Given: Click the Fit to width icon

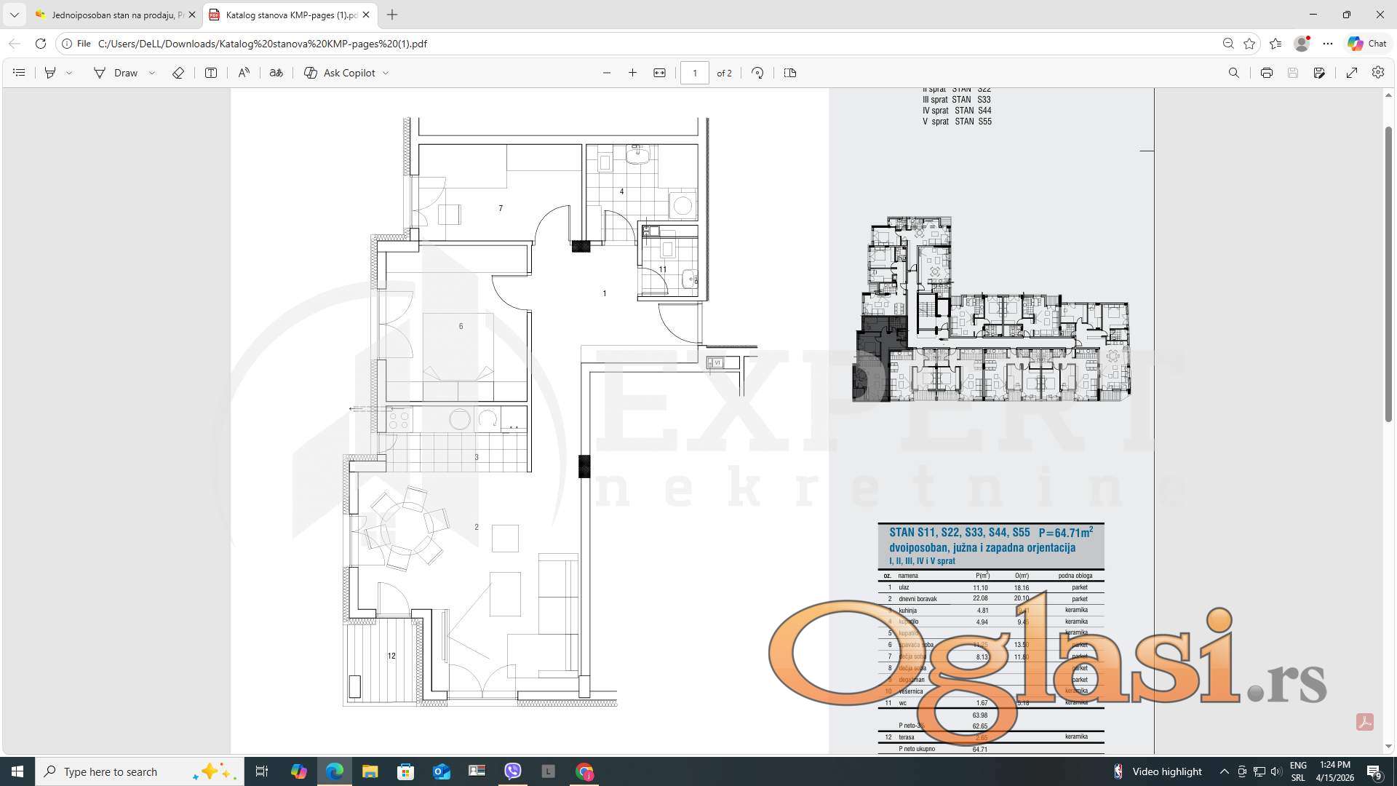Looking at the screenshot, I should point(659,73).
